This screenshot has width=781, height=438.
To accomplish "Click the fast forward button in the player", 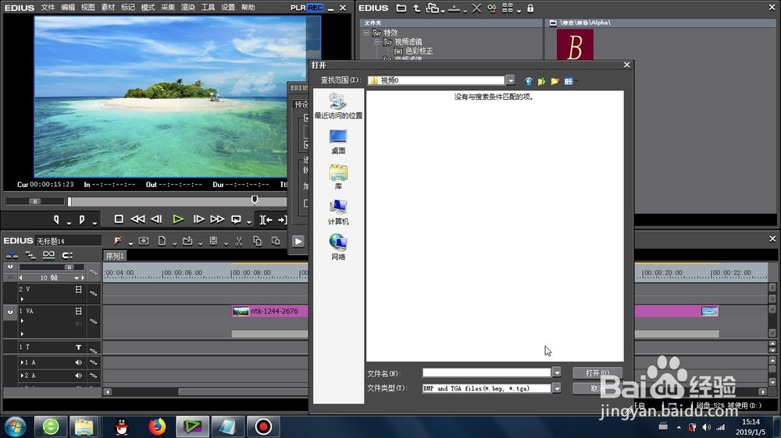I will (x=217, y=219).
